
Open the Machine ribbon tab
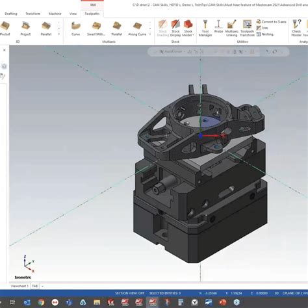pos(55,14)
